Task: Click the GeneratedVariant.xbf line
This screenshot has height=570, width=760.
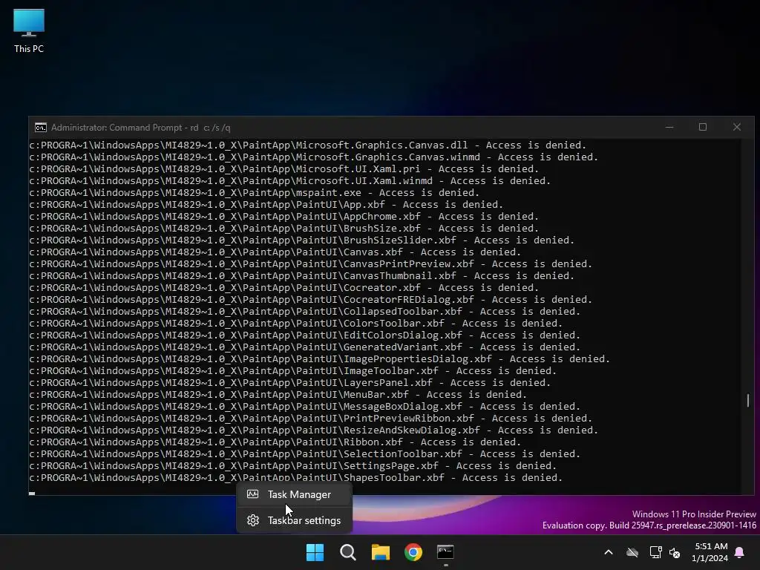Action: (305, 347)
